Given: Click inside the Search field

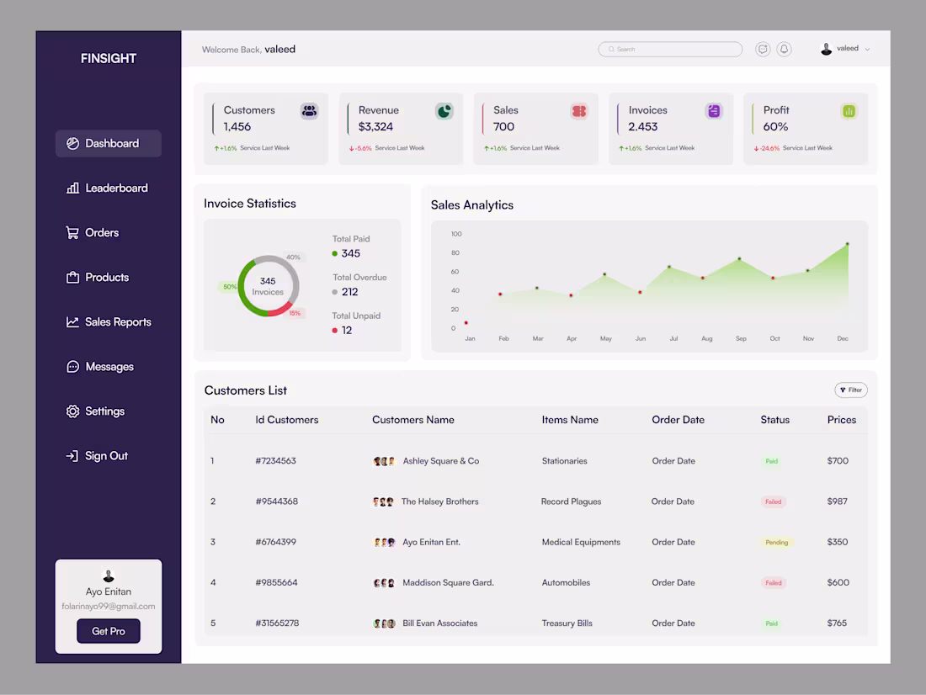Looking at the screenshot, I should click(669, 49).
